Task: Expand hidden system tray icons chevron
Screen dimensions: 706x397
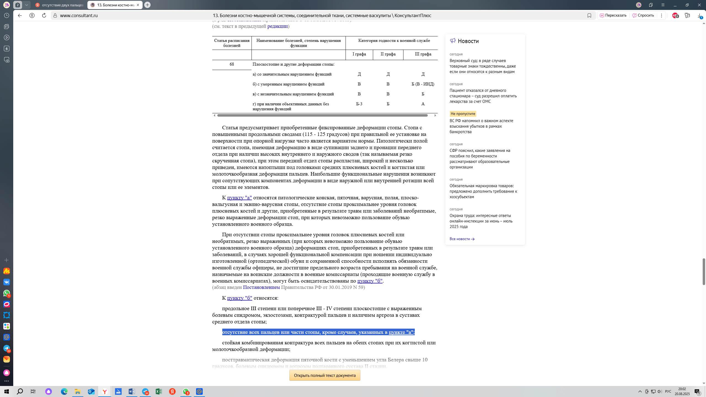Action: tap(640, 391)
